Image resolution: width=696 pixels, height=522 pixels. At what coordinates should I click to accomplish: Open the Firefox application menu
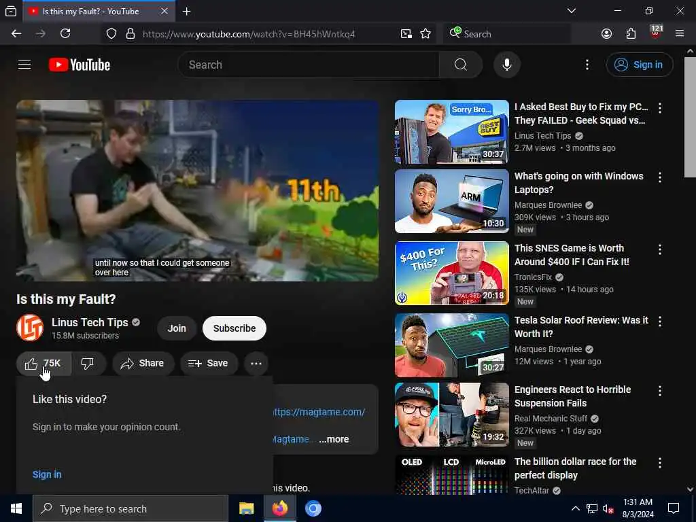(680, 34)
